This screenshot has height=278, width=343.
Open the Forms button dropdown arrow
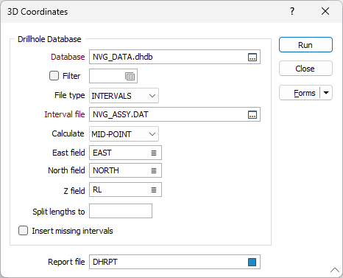pos(326,93)
